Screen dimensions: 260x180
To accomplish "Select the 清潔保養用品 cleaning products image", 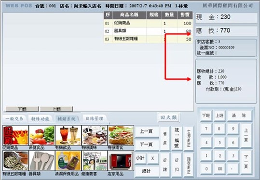I will click(x=68, y=161).
